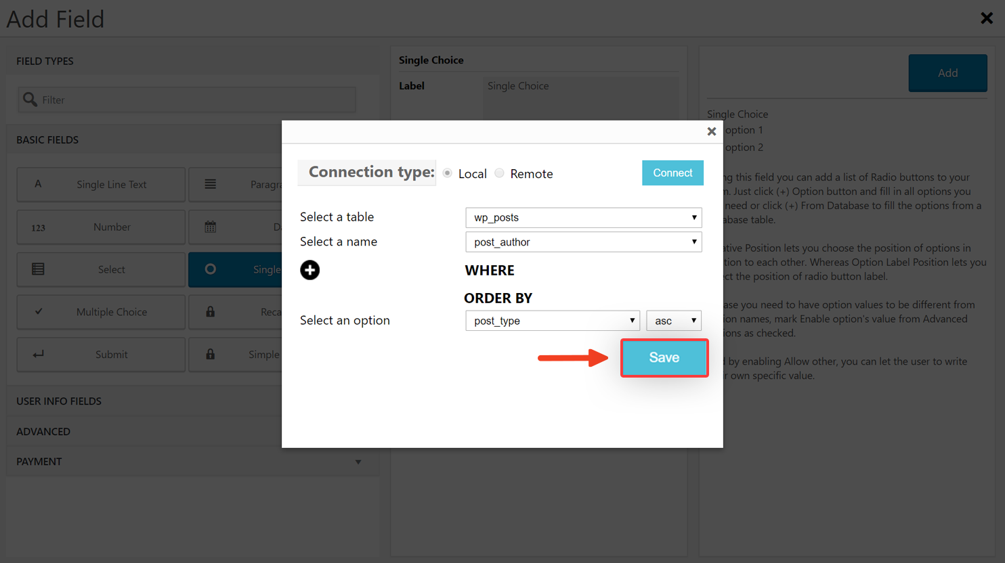Click the Paragraph field lines icon

[211, 184]
